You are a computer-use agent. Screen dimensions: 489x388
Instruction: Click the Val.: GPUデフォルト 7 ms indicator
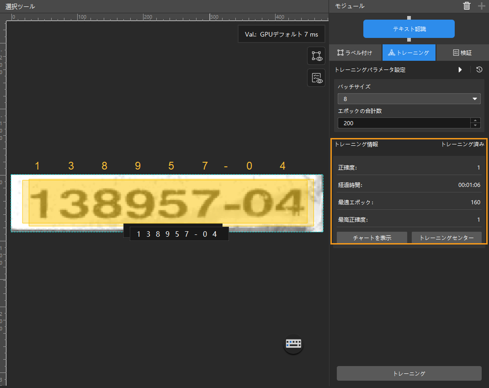[x=282, y=34]
